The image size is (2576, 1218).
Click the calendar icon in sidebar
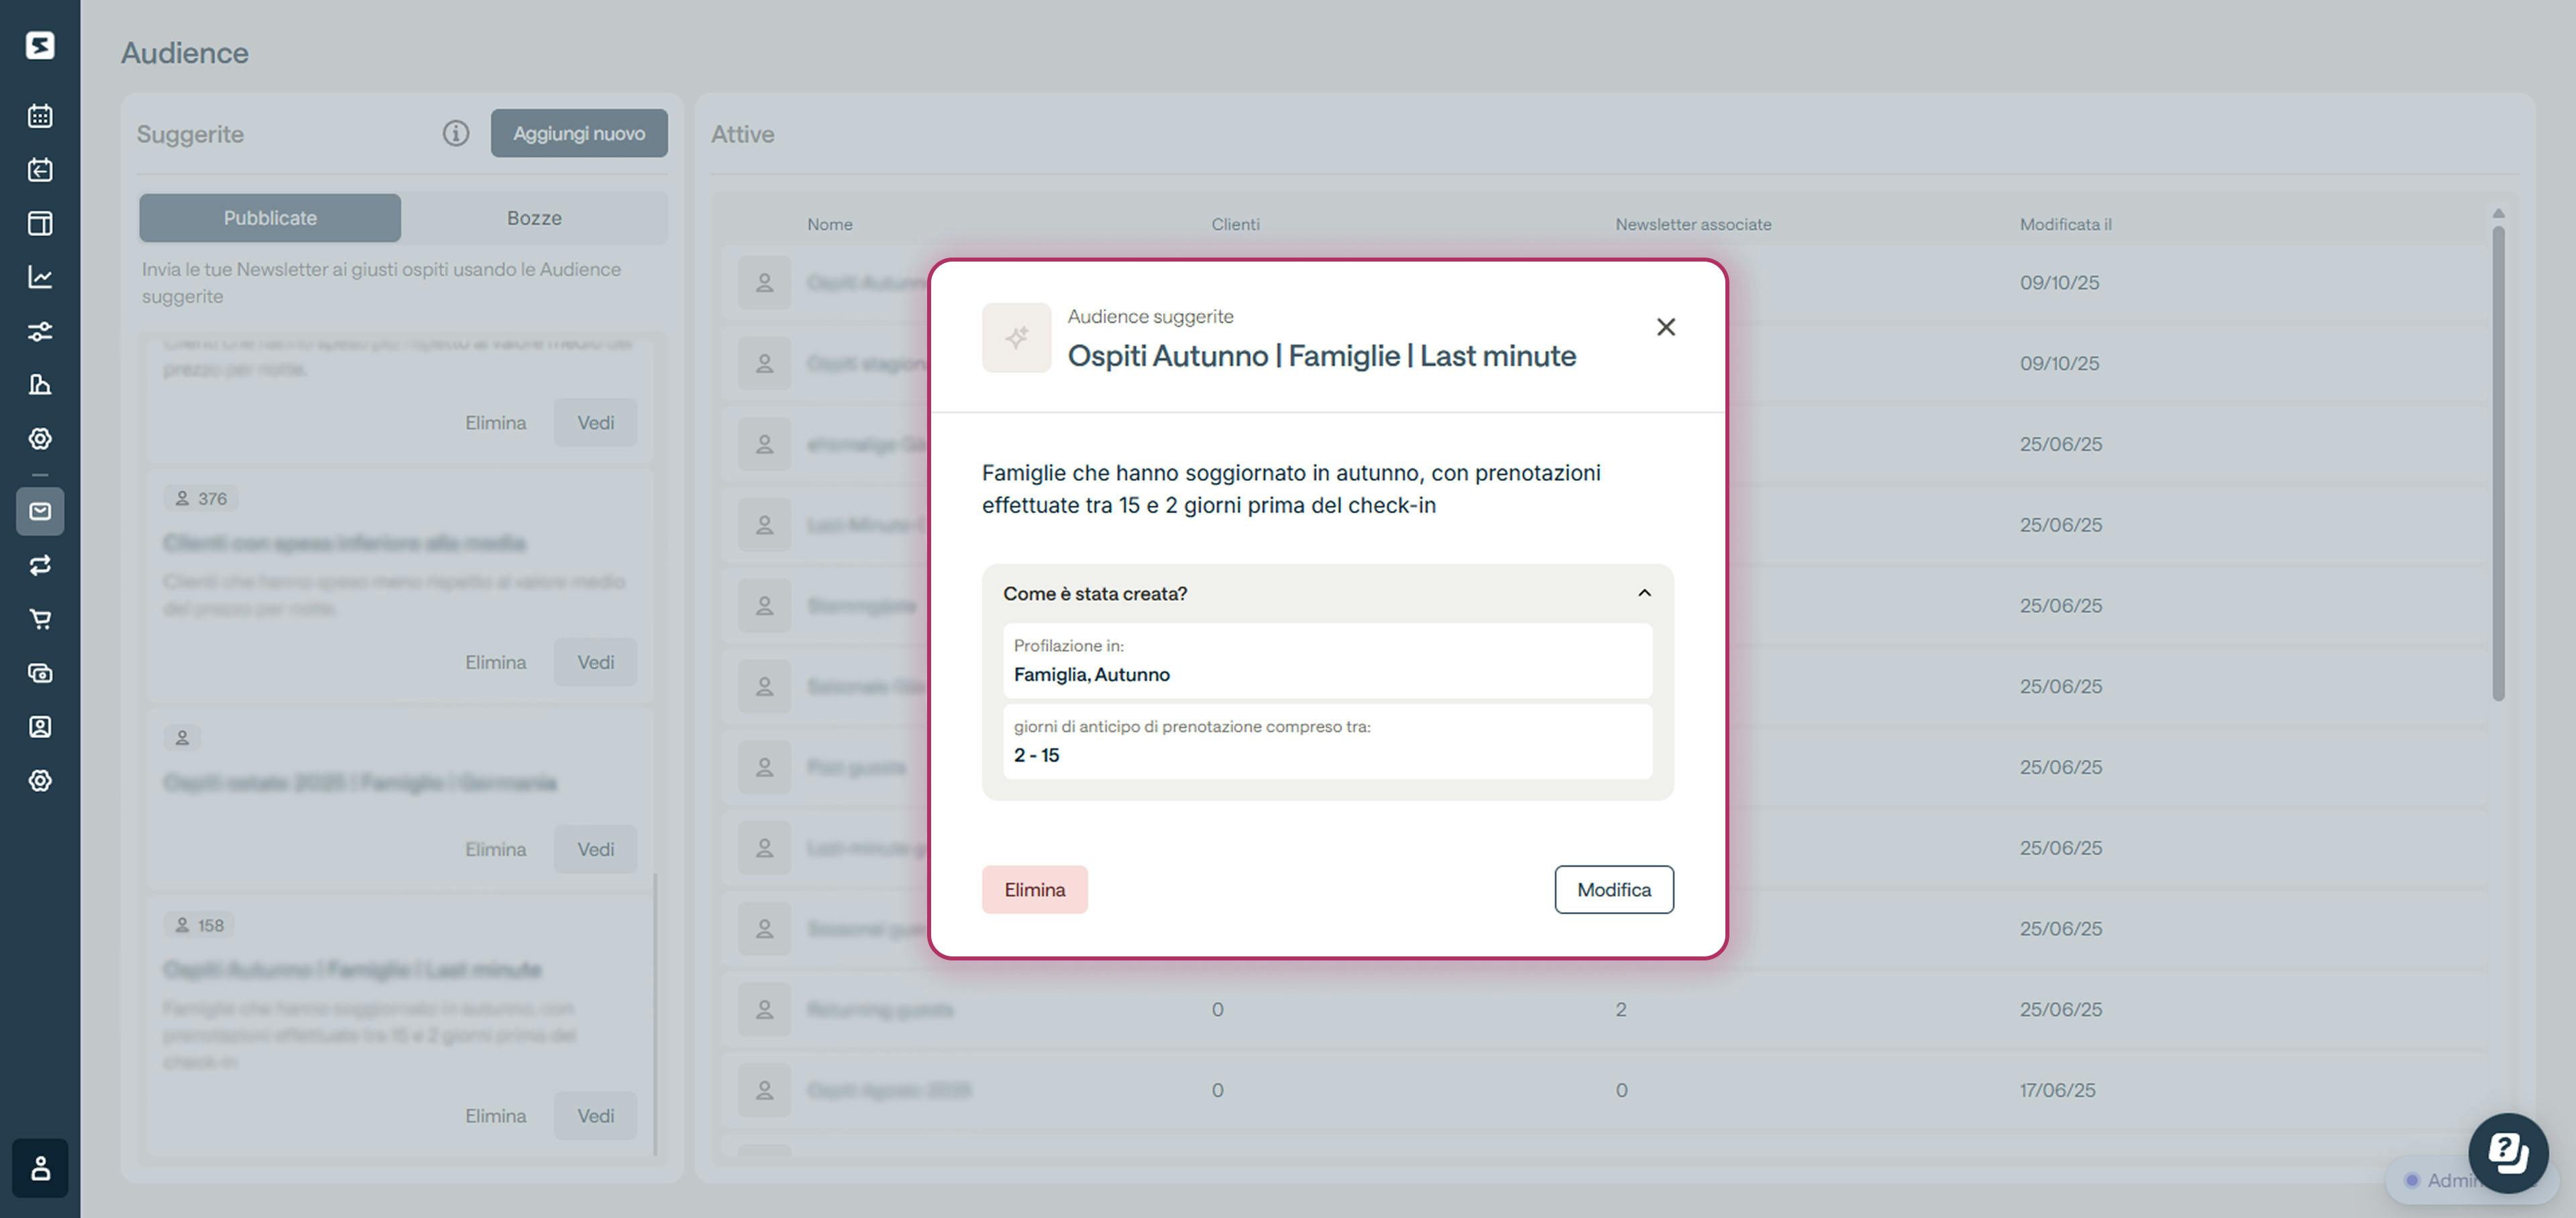pyautogui.click(x=40, y=116)
